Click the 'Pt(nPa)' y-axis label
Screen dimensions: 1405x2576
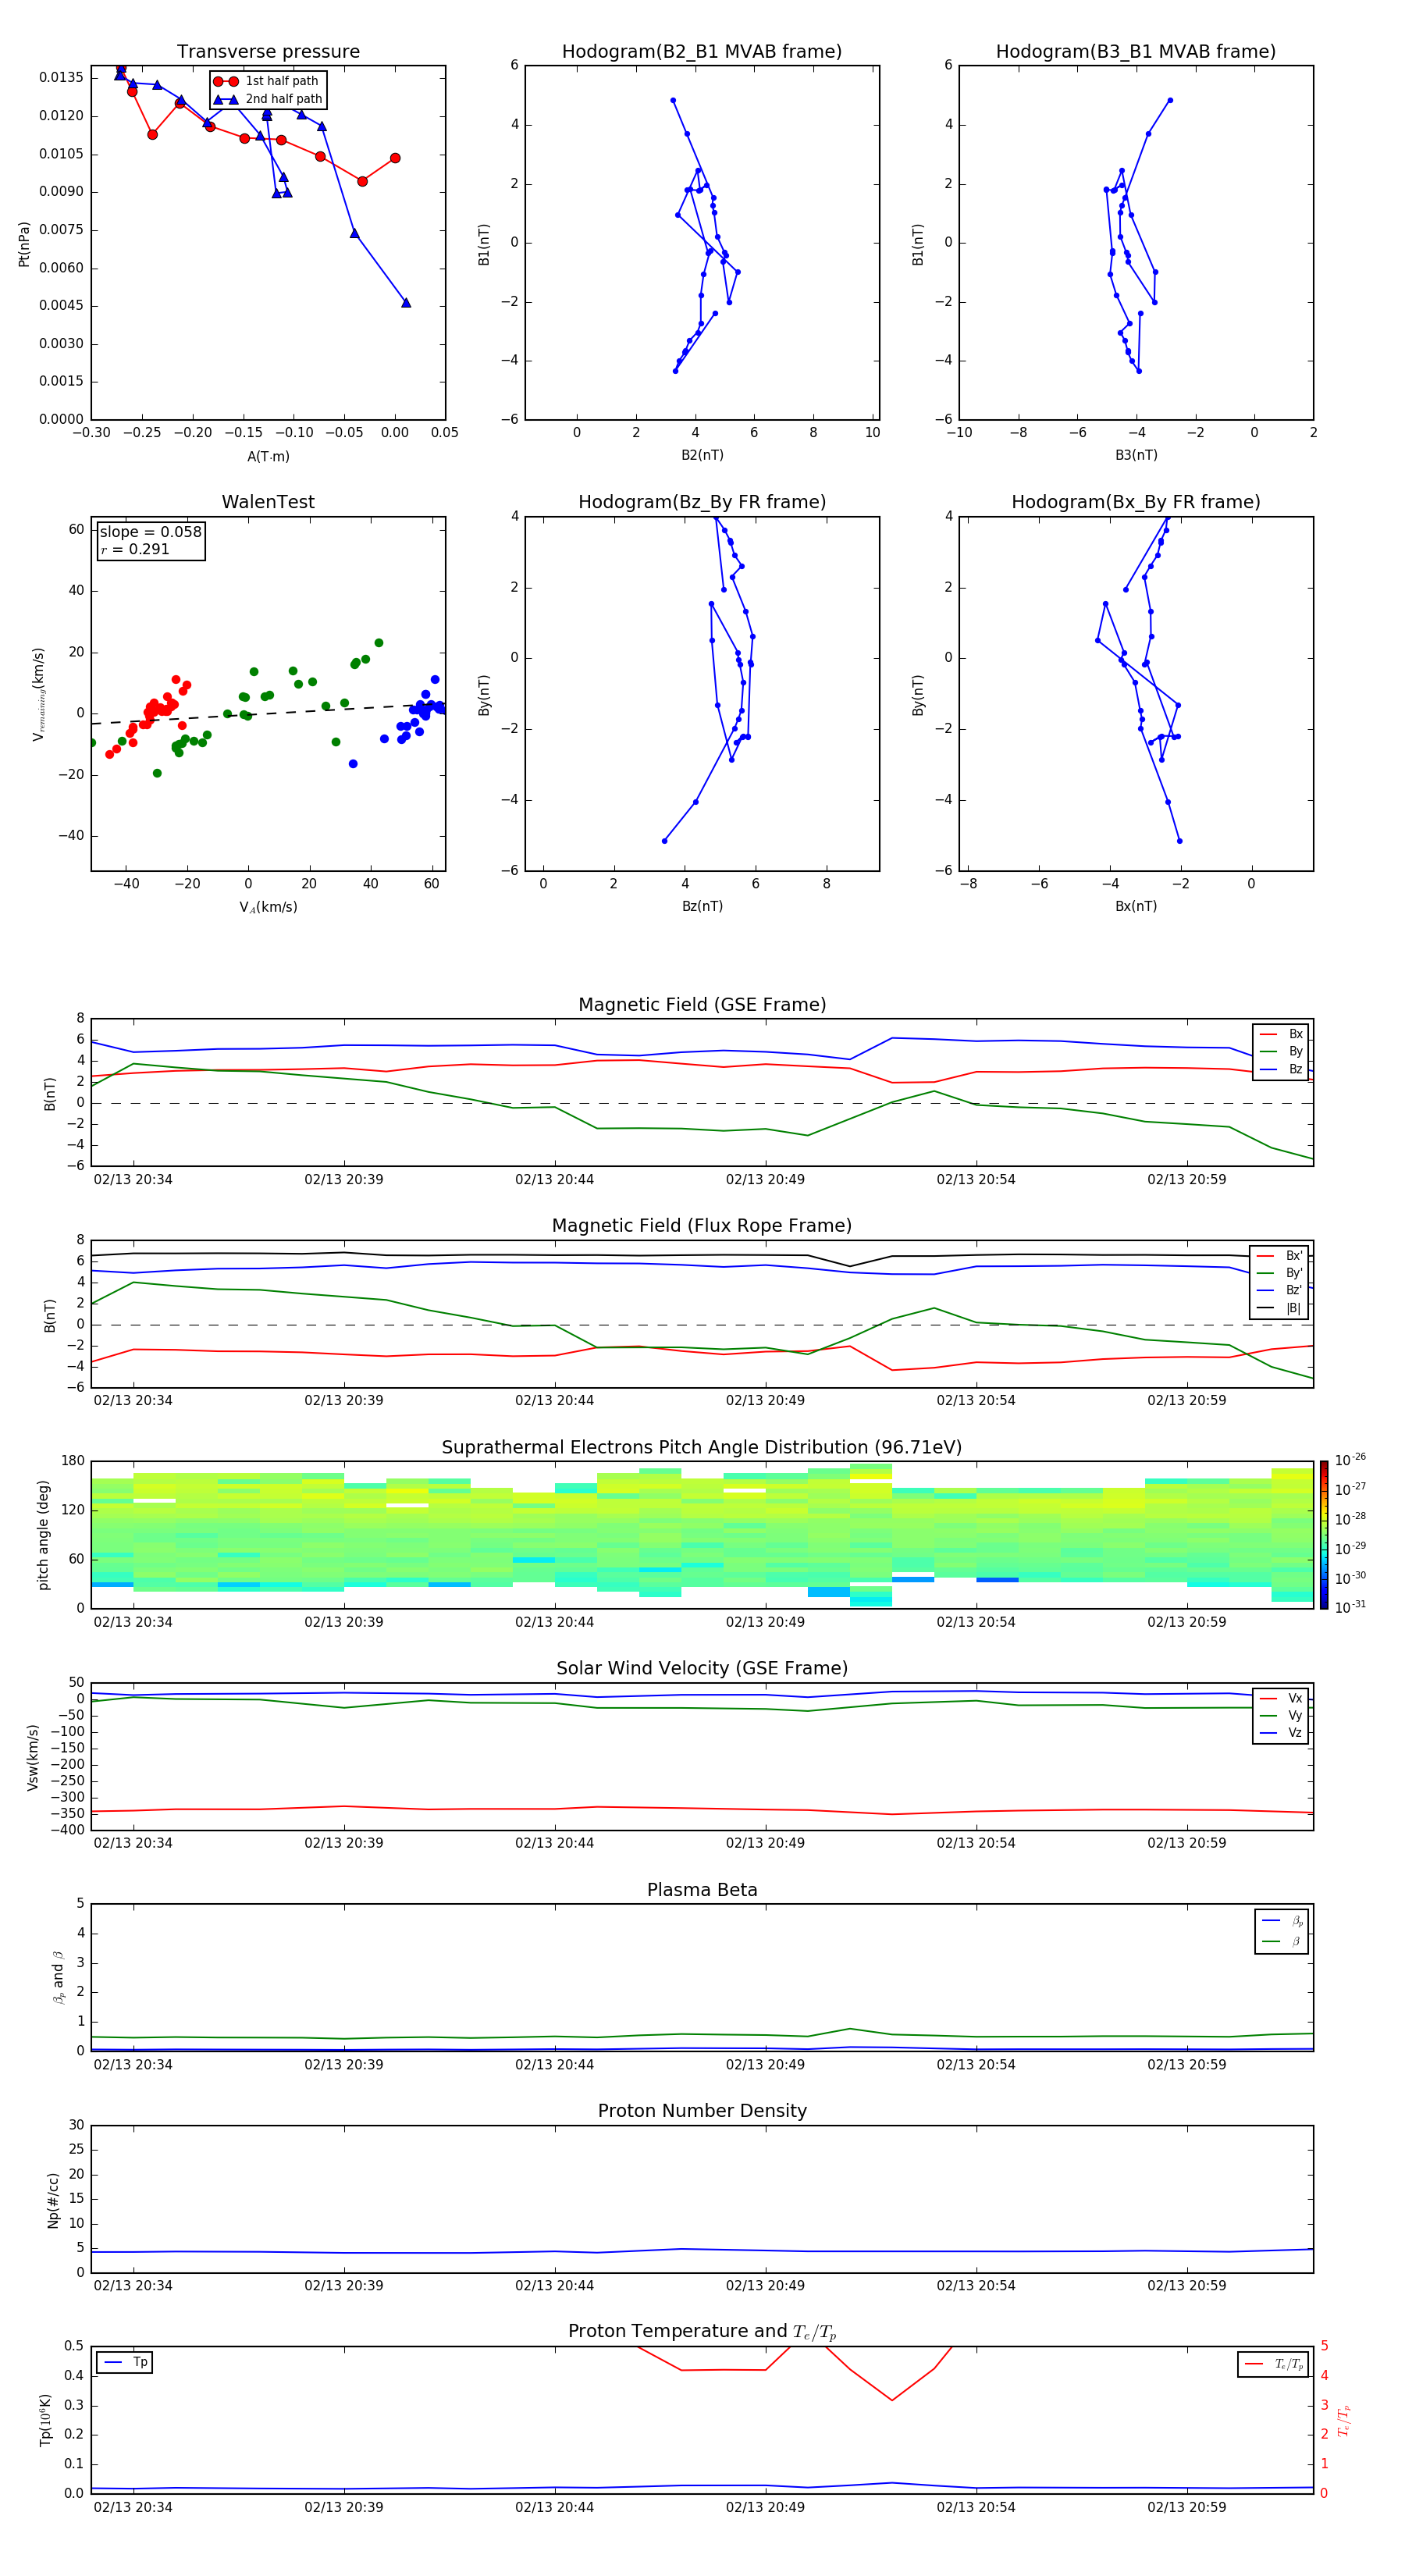tap(24, 244)
